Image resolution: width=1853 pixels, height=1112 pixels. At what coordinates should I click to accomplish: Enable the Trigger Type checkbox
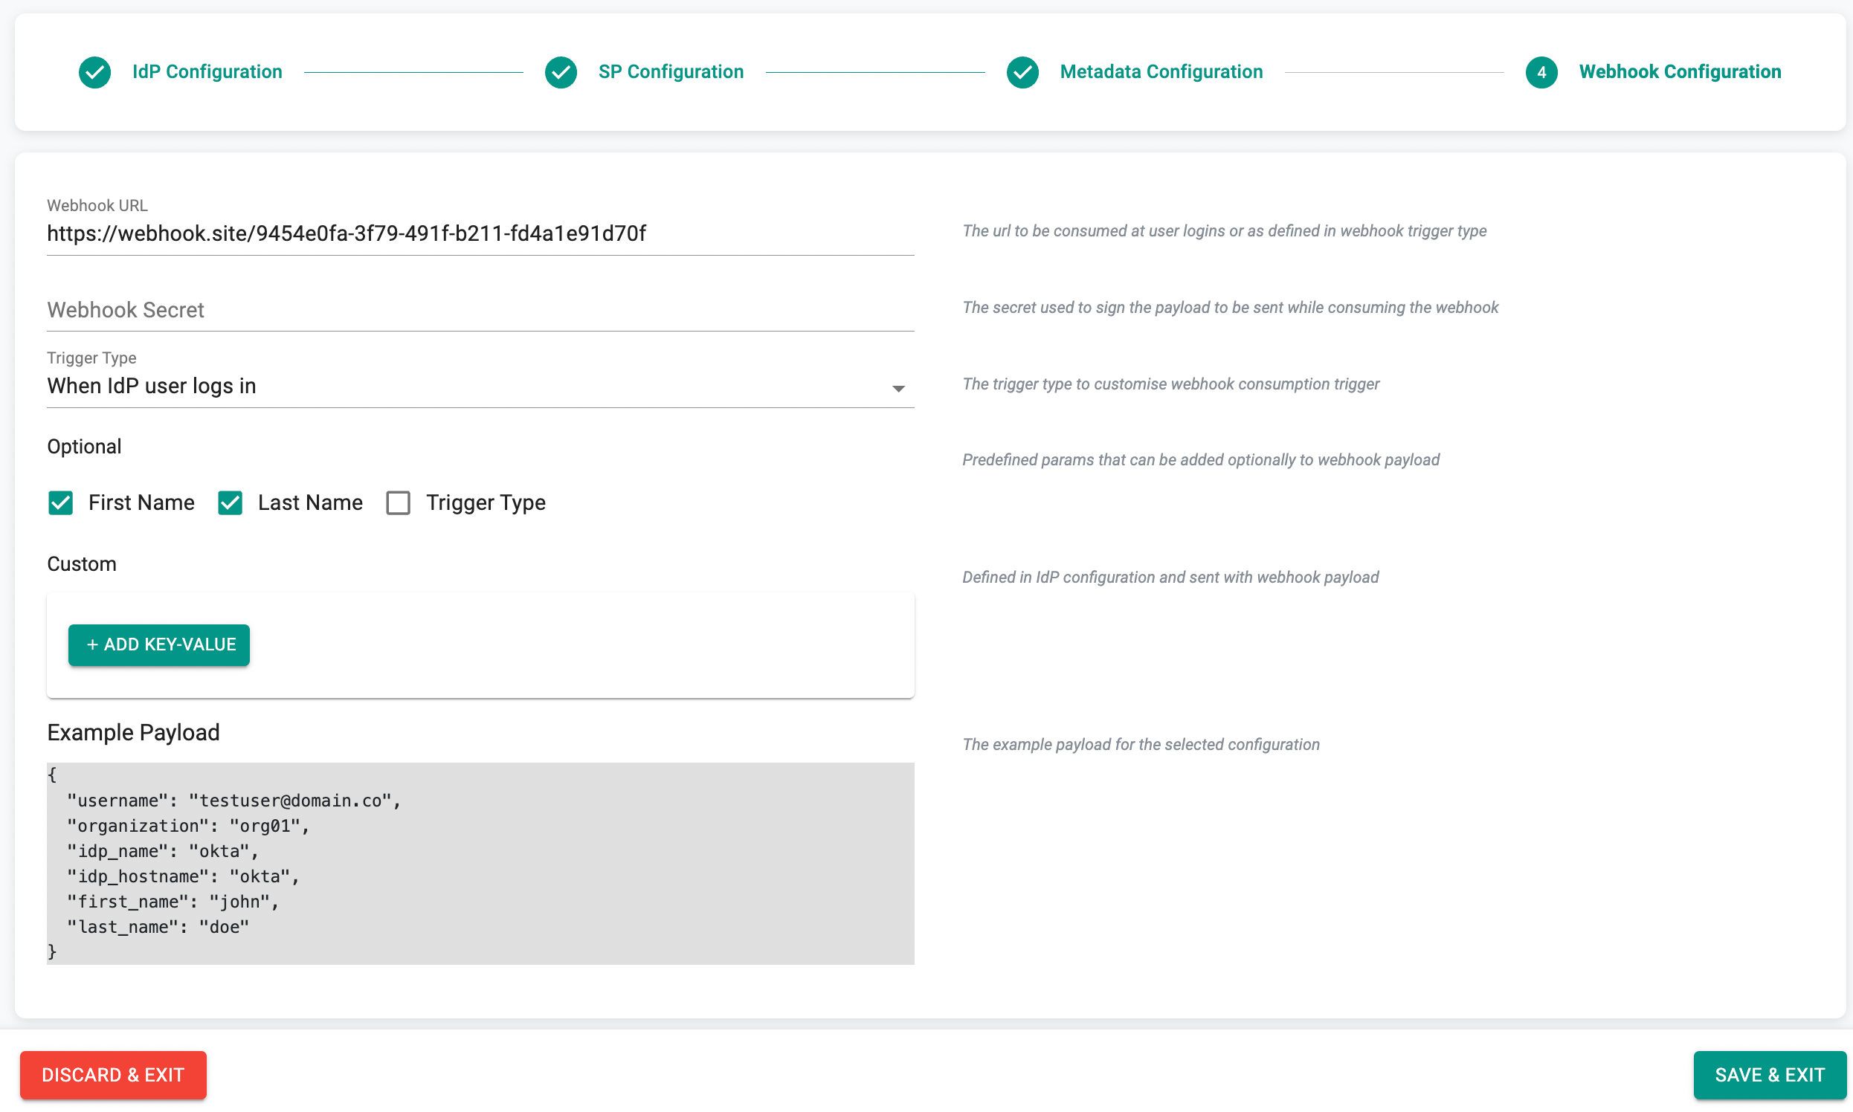(398, 502)
